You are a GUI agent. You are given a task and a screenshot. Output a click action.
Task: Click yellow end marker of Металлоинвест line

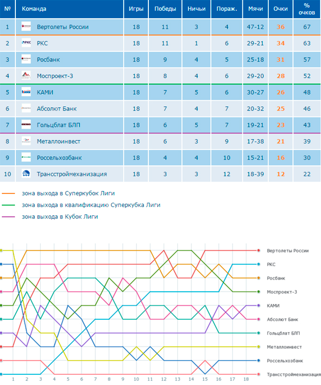(259, 347)
